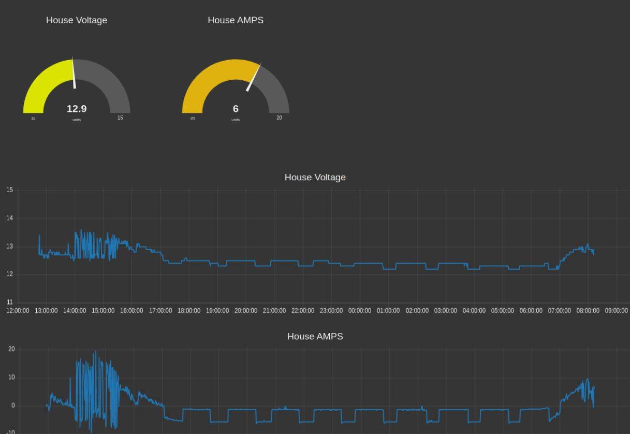Screen dimensions: 630x434
Task: Click the minimum label -20 on amps gauge
Action: (192, 118)
